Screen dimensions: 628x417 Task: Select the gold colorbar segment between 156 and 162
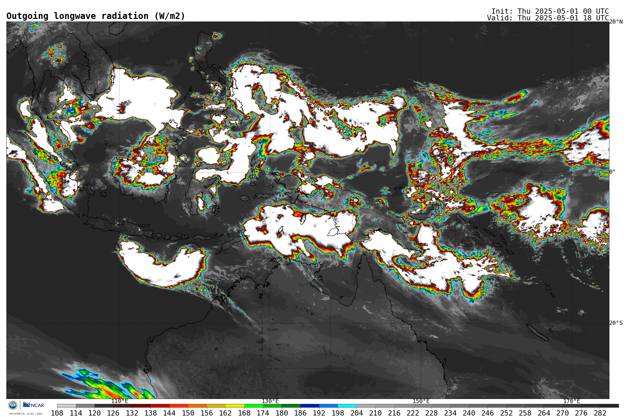pos(216,406)
